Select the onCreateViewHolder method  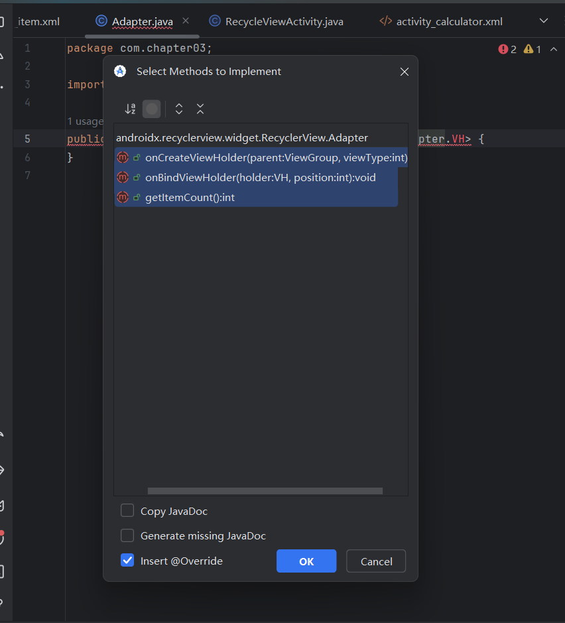pyautogui.click(x=261, y=157)
